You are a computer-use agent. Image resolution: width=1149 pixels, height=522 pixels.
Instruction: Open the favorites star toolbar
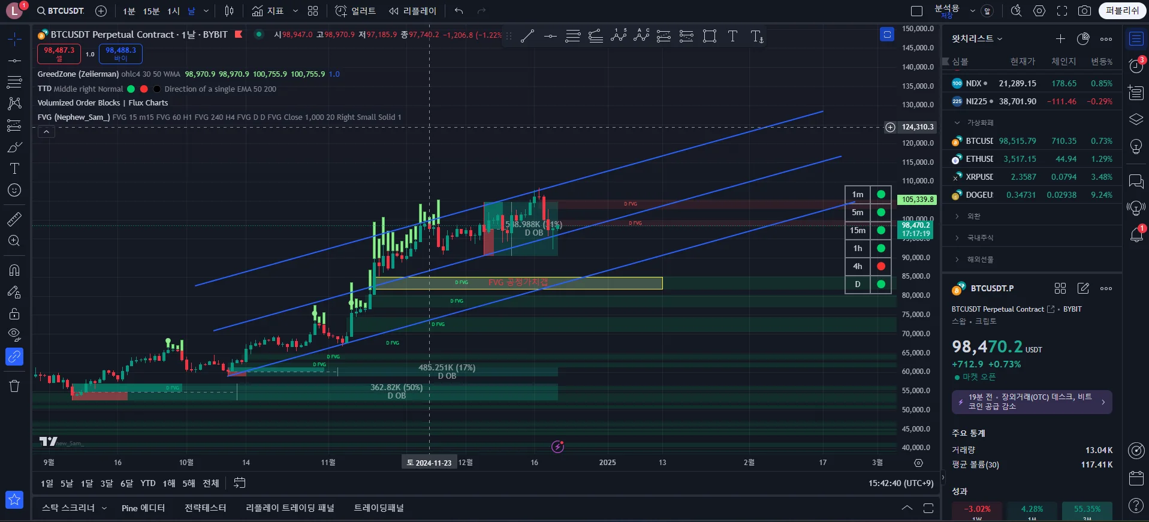(14, 499)
